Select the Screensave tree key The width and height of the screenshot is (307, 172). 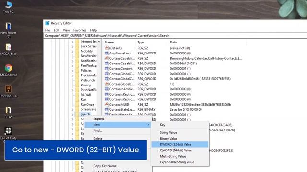click(x=88, y=109)
